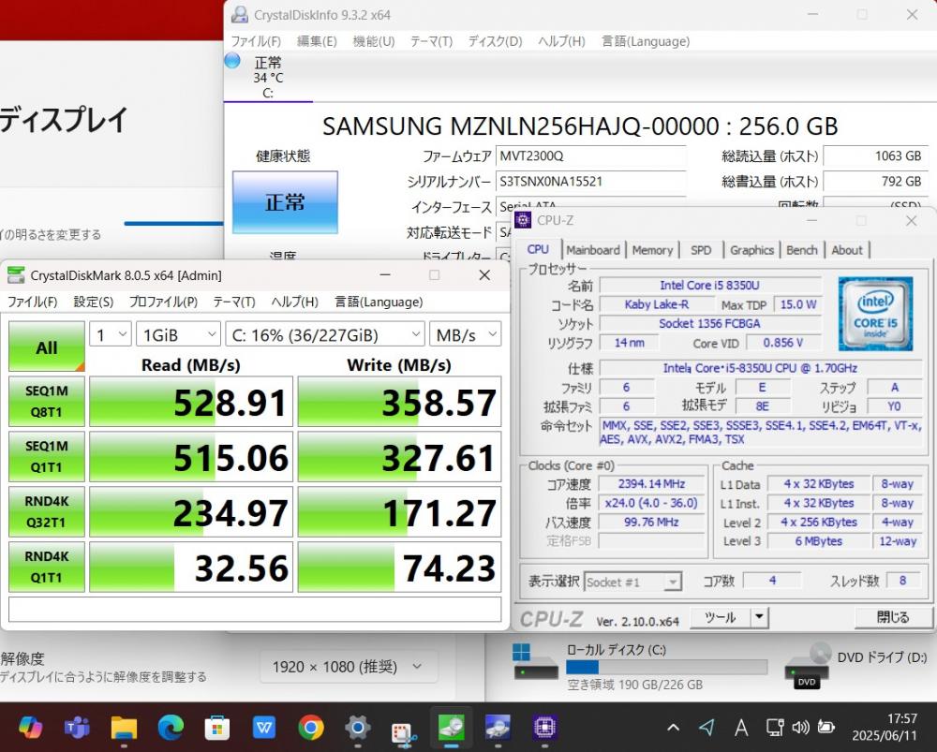Click the Local Disk (C:) drive icon
Viewport: 937px width, 752px height.
coord(536,662)
